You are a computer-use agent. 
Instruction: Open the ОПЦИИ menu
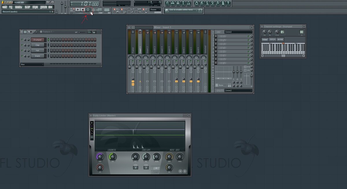pos(35,7)
